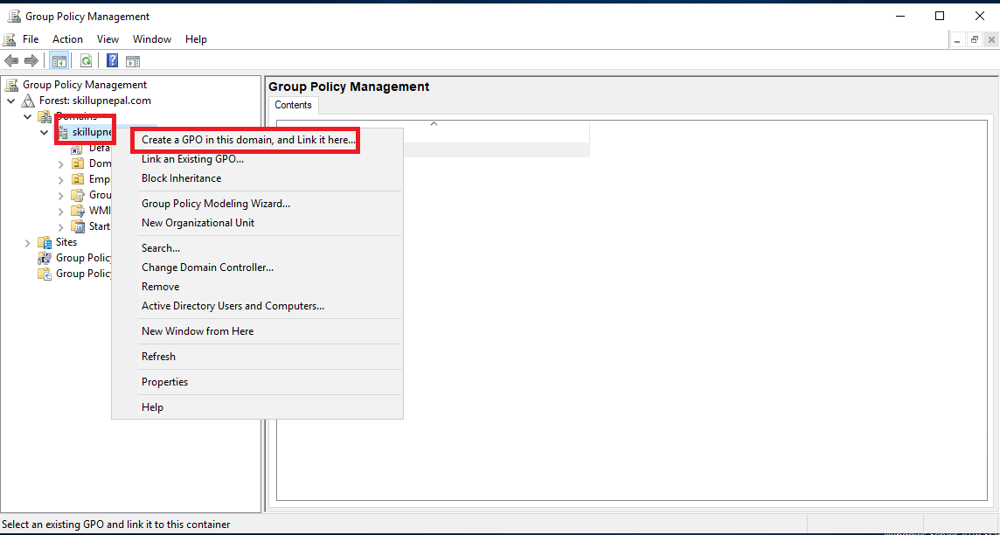This screenshot has height=535, width=1000.
Task: Click the Back arrow toolbar icon
Action: point(10,61)
